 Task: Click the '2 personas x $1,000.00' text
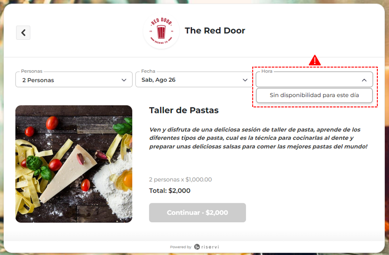(x=180, y=180)
